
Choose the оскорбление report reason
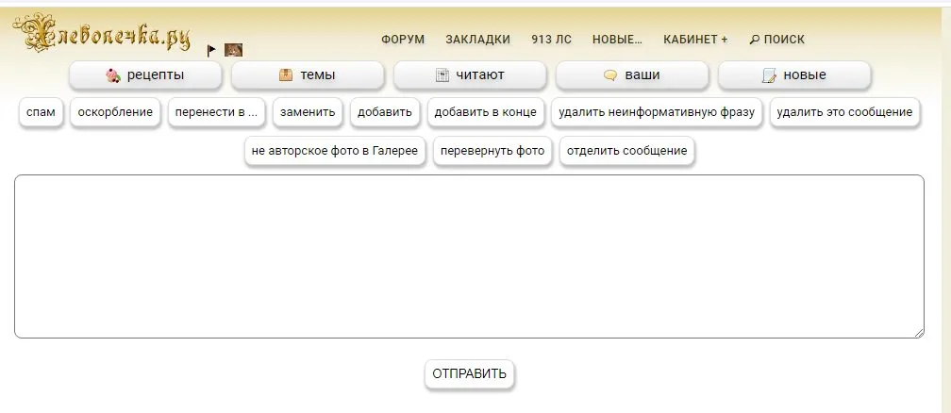(116, 112)
